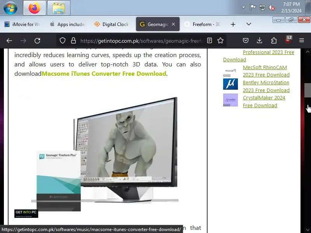Click the Firefox taskbar icon
The width and height of the screenshot is (311, 233).
(x=35, y=8)
